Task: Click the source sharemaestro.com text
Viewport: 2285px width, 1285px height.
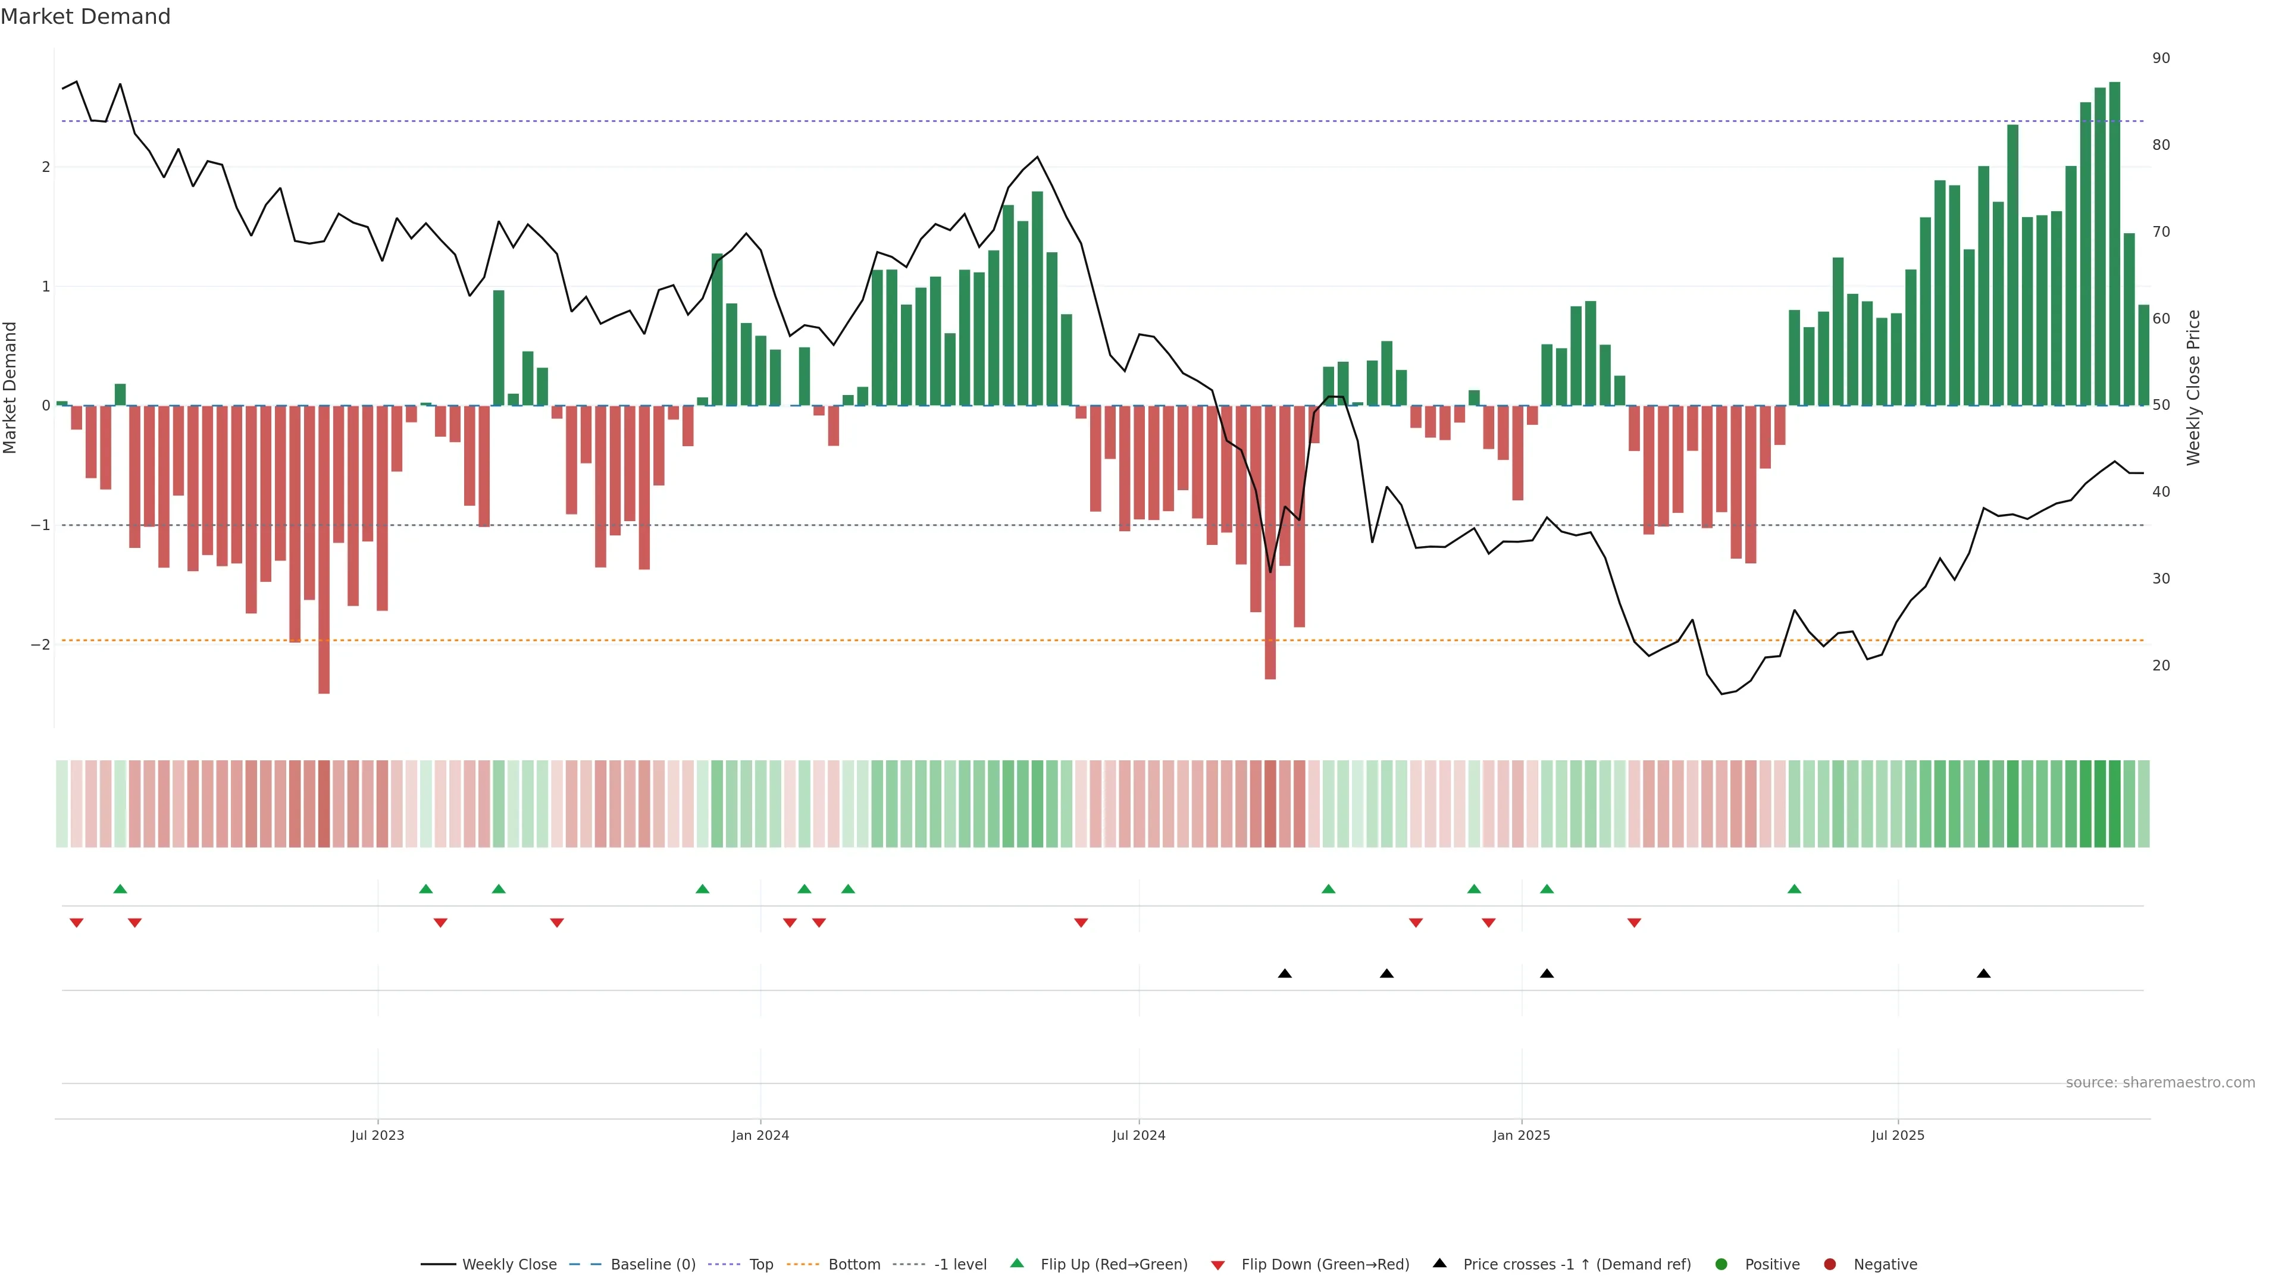Action: [2160, 1083]
